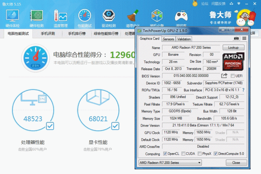Open the 装机必备 cube icon
This screenshot has height=174, width=261.
pos(157,17)
